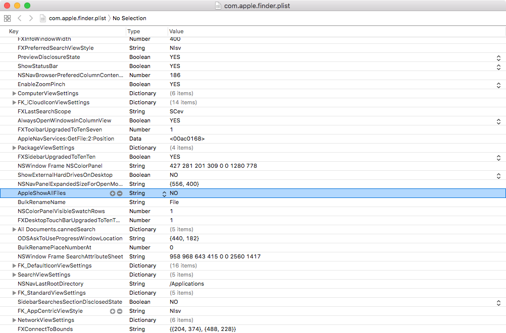Click minus button on FK_AppCentricViewStyle row

[120, 311]
